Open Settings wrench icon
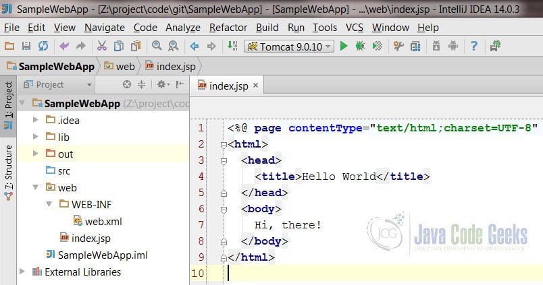The width and height of the screenshot is (543, 285). coord(398,46)
